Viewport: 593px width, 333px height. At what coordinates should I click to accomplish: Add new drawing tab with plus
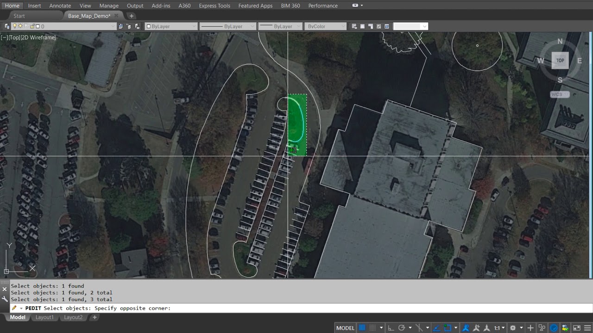pyautogui.click(x=131, y=16)
